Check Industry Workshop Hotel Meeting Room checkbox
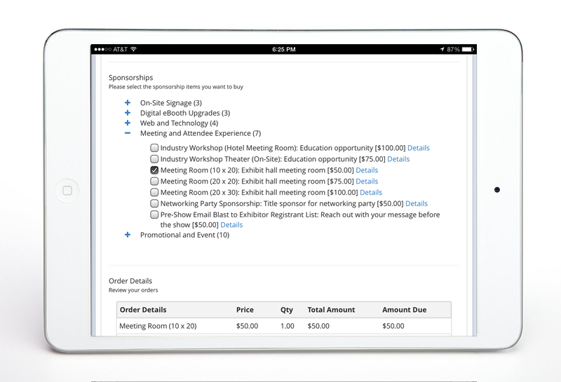The width and height of the screenshot is (561, 382). (x=154, y=148)
